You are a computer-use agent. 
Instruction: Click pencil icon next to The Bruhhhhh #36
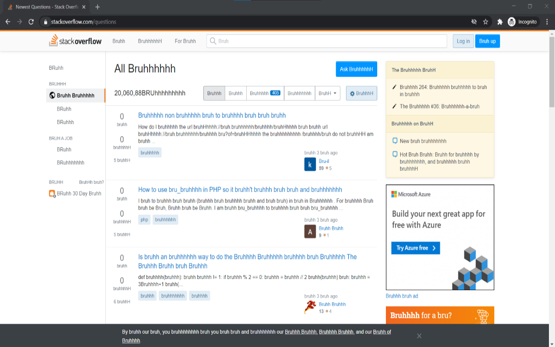394,106
